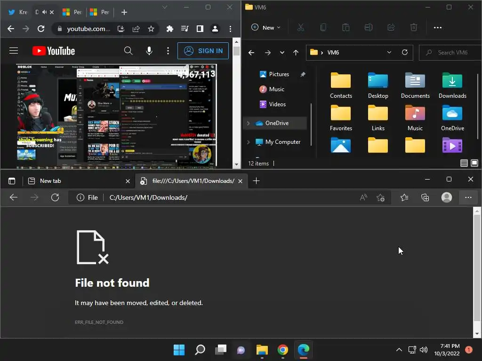Open new tab in Chrome
Screen dimensions: 482x361
point(124,12)
